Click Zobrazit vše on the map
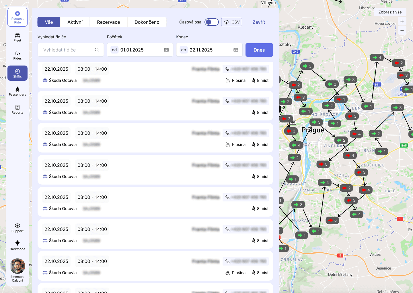This screenshot has width=413, height=293. [x=390, y=12]
